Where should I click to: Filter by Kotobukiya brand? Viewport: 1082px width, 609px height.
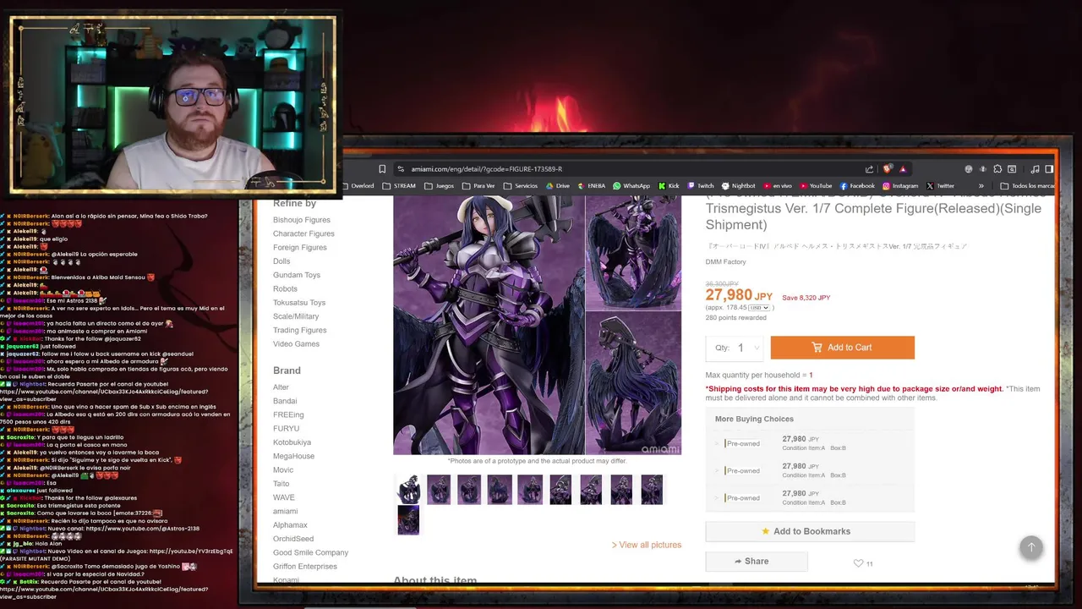click(292, 442)
